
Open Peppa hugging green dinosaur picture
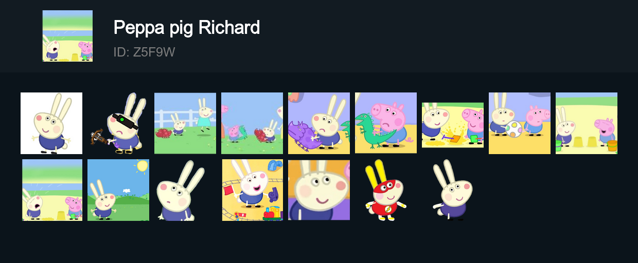pos(386,123)
